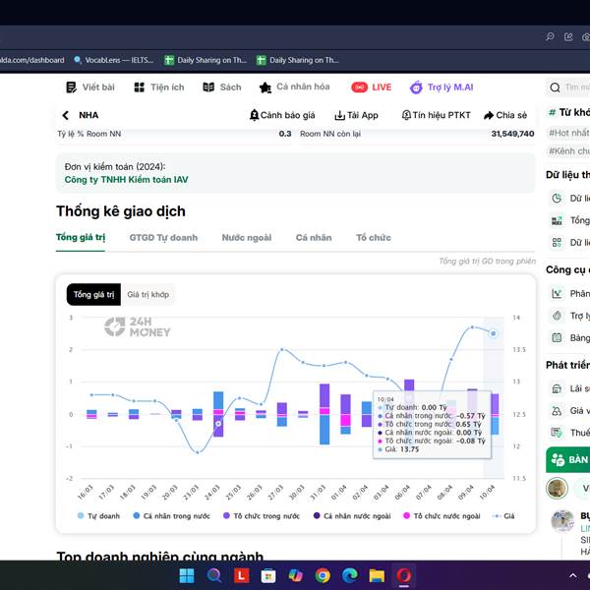Open first Daily Sharing bookmark
The height and width of the screenshot is (590, 590).
(x=206, y=60)
